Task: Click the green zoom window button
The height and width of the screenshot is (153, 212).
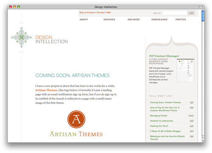Action: 19,7
